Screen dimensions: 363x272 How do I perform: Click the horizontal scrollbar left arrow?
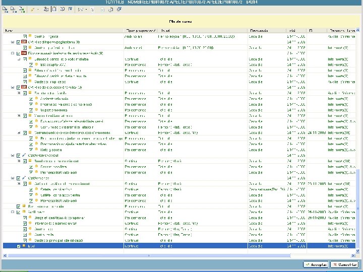coord(5,255)
